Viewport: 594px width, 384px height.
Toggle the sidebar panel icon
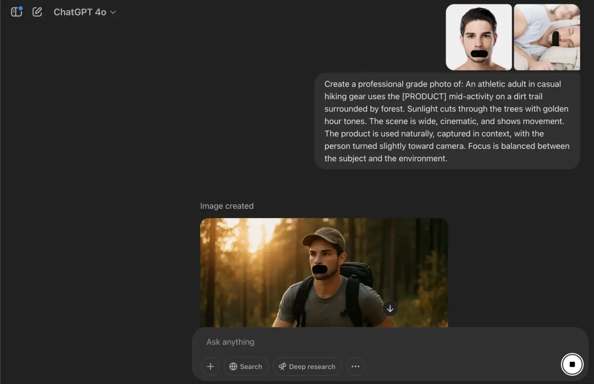click(16, 12)
